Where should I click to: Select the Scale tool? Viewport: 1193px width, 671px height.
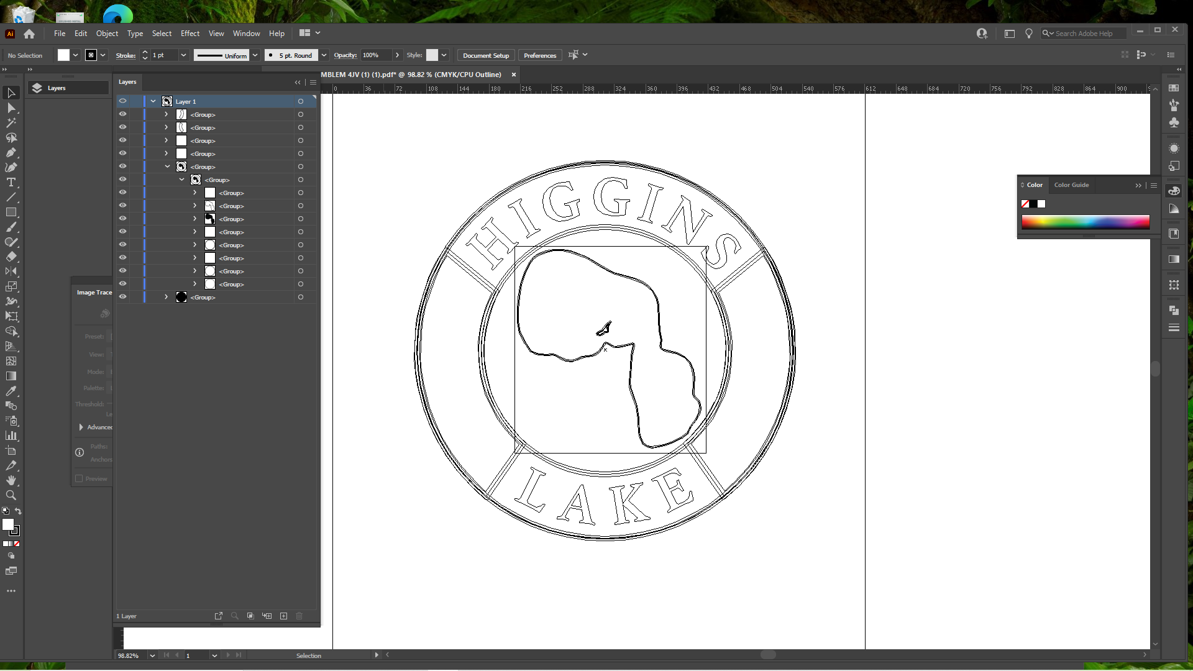click(11, 286)
